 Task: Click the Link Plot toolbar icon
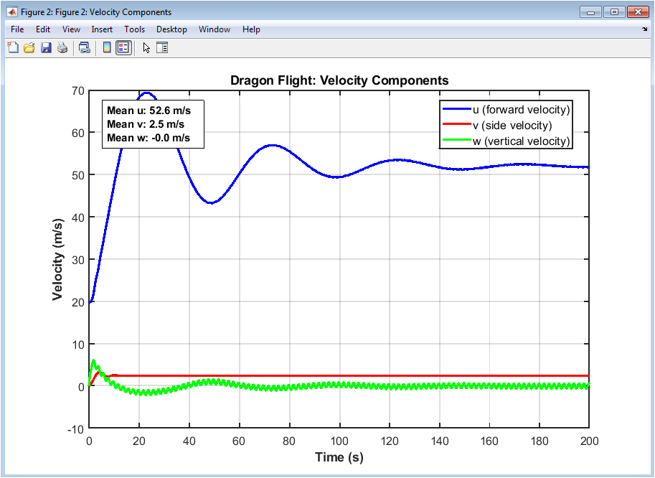(x=85, y=48)
